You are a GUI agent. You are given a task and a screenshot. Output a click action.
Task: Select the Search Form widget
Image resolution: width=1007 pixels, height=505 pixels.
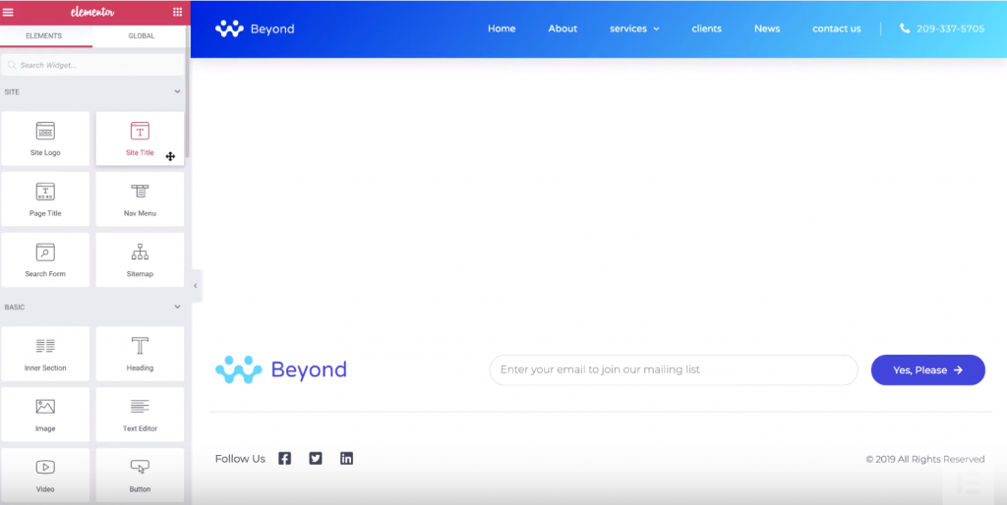point(45,259)
